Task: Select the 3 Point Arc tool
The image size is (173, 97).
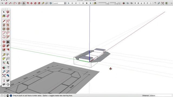Action: [x=4, y=37]
